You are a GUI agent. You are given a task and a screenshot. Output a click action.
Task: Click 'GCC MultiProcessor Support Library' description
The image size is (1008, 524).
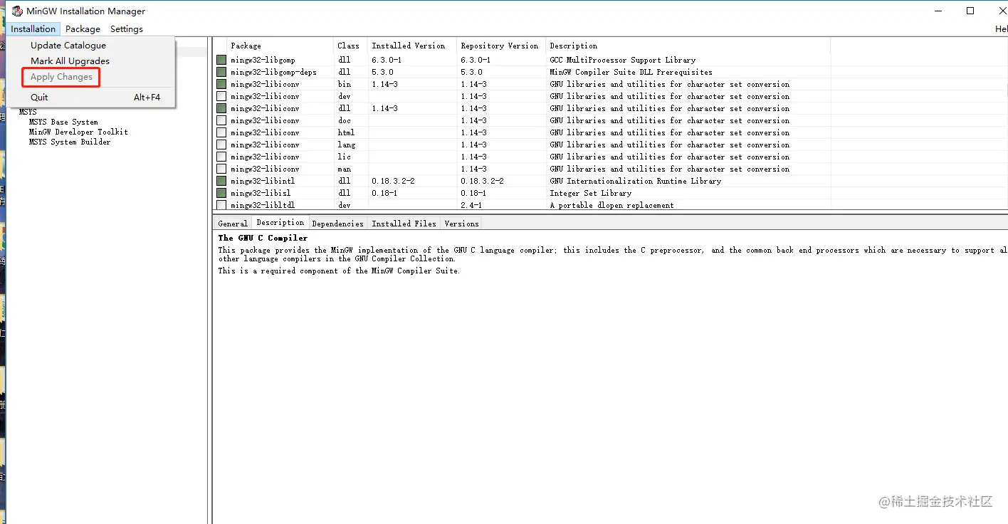pyautogui.click(x=622, y=60)
